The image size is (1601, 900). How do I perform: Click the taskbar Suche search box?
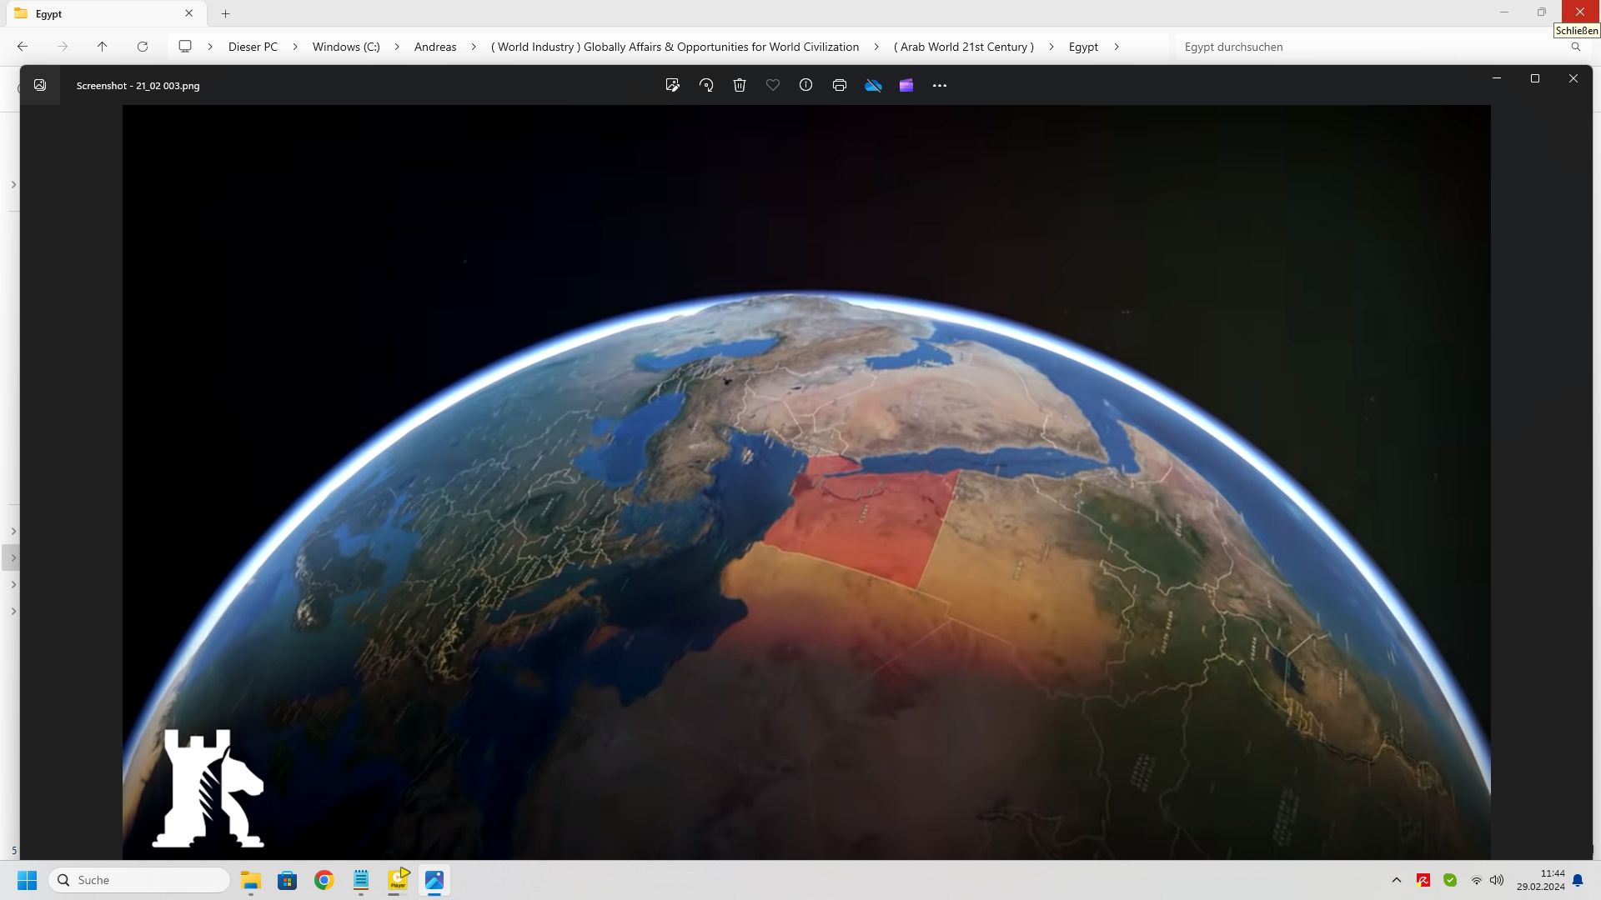tap(139, 880)
